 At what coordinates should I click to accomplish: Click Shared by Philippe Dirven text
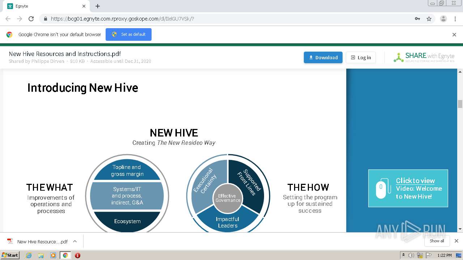tap(36, 61)
